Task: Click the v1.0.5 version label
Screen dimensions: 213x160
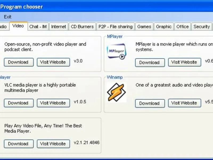Action: (80, 102)
